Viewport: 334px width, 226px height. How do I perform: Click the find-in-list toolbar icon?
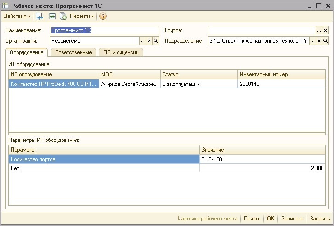pyautogui.click(x=40, y=16)
